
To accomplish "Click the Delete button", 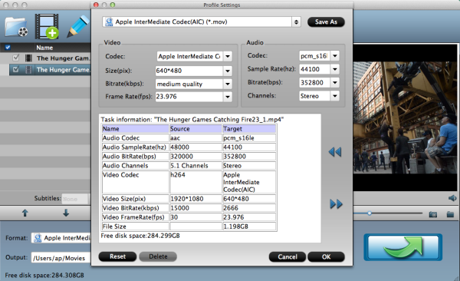I will point(158,256).
